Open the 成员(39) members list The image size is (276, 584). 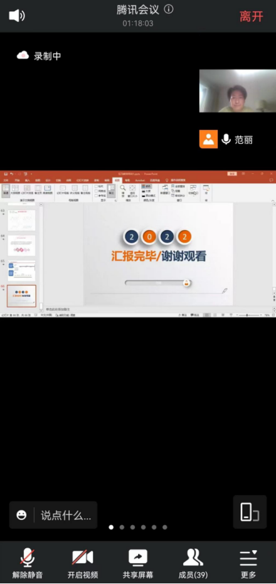coord(193,565)
